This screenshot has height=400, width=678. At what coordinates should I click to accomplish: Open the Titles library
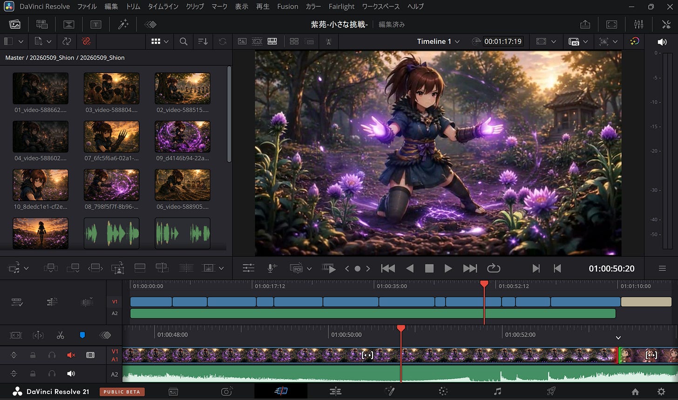[96, 24]
